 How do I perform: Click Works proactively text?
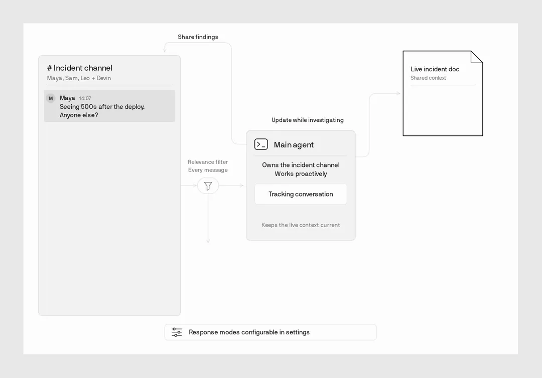[x=301, y=173]
